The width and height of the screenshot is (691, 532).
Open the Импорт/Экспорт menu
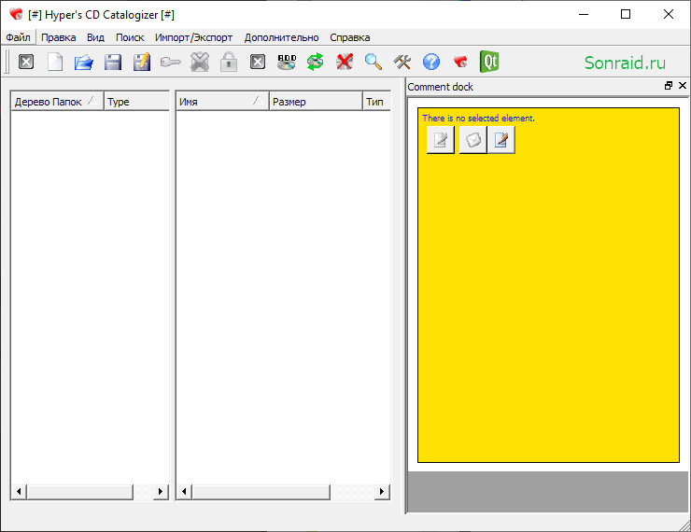[x=193, y=37]
